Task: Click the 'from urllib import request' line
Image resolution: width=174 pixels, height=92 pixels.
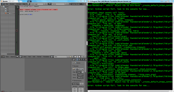Action: pyautogui.click(x=30, y=6)
